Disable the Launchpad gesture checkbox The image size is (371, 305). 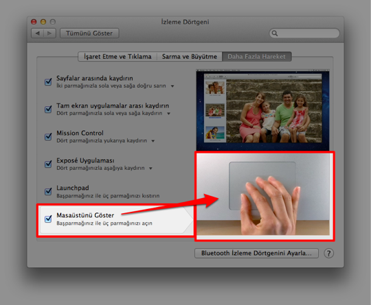pyautogui.click(x=48, y=191)
